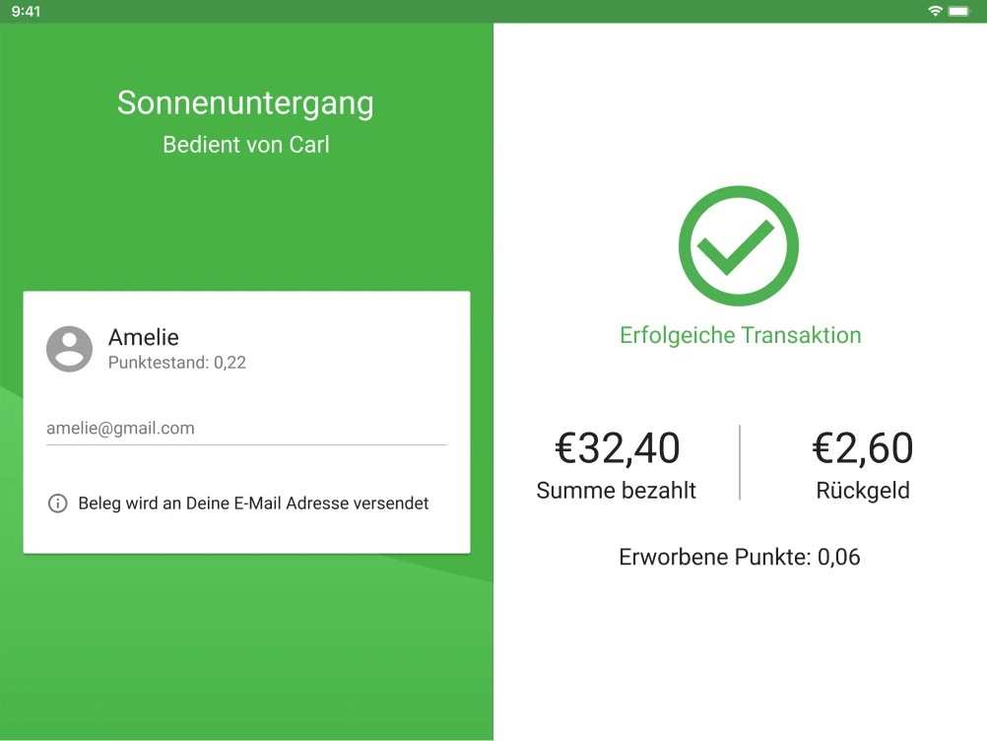This screenshot has width=987, height=741.
Task: Click the receipt notice about E-Mail Adresse
Action: pos(253,503)
